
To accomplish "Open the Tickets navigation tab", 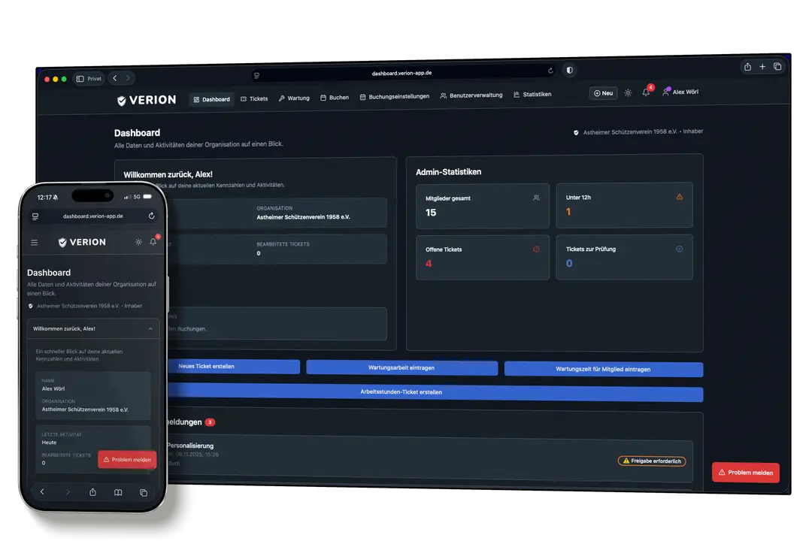I will point(254,98).
